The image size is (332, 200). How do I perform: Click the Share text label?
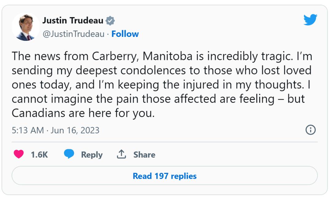coord(144,155)
